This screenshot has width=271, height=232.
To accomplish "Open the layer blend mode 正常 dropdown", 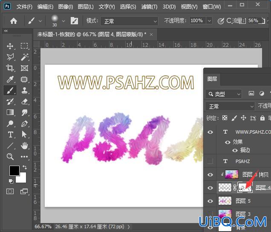I will point(230,106).
